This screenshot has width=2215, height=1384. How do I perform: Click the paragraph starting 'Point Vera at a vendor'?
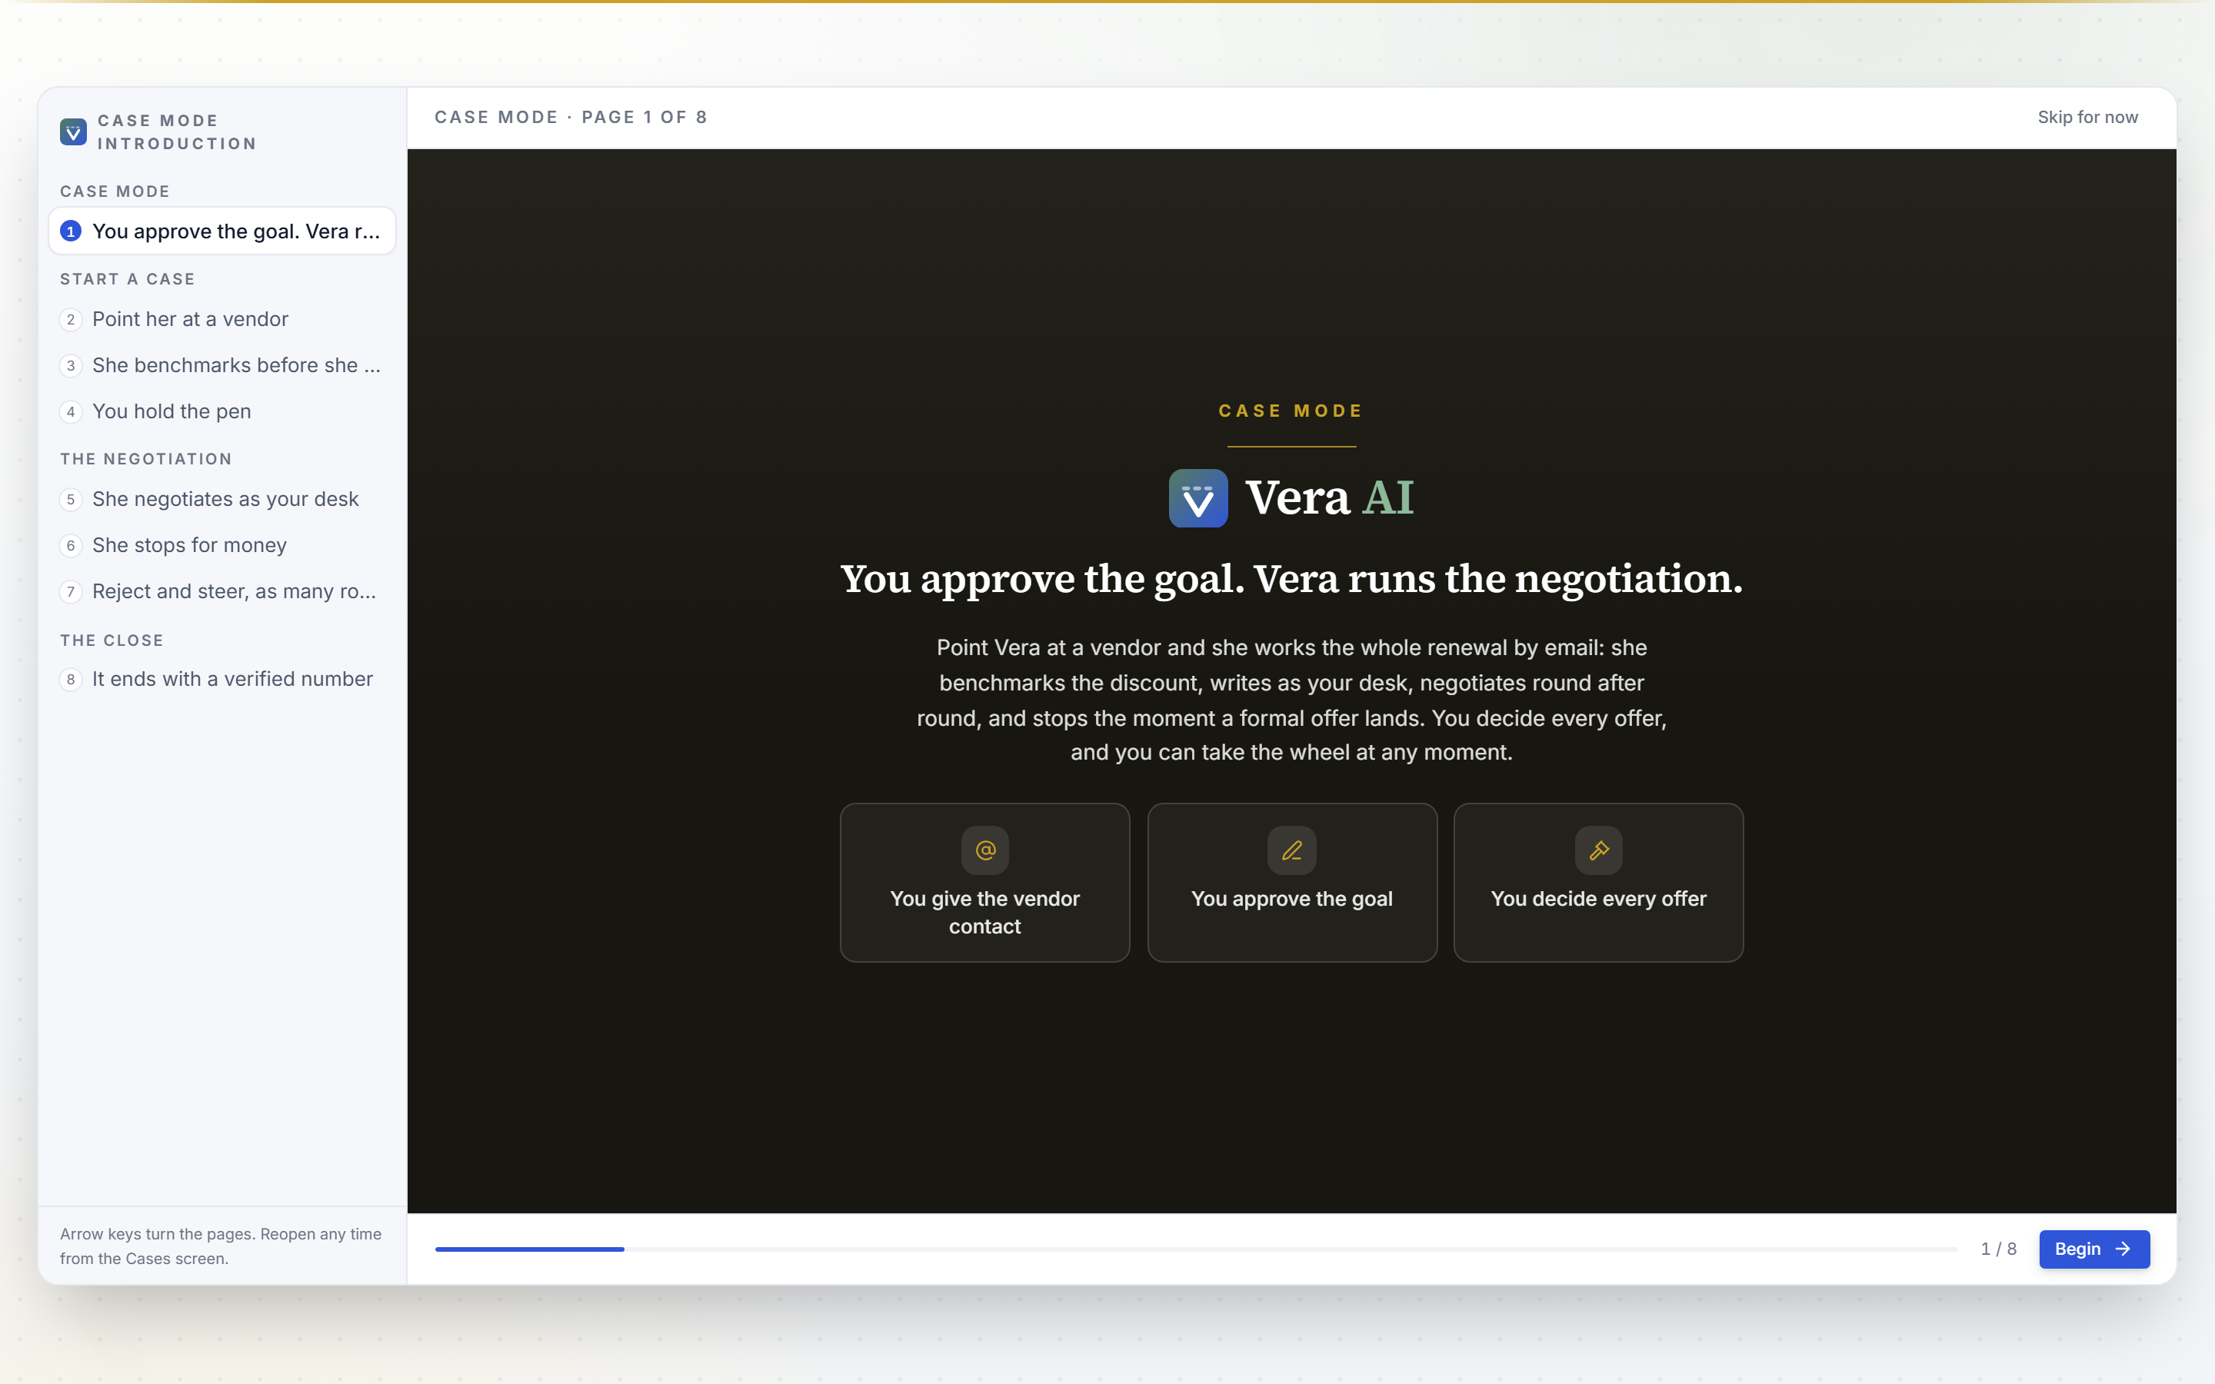pyautogui.click(x=1291, y=700)
